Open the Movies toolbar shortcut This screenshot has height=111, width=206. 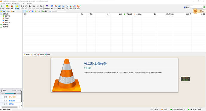tap(59, 7)
